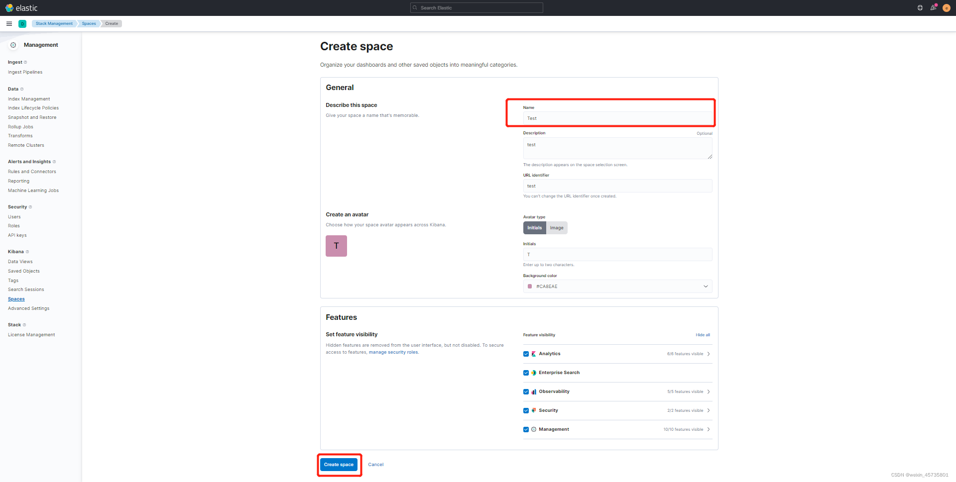
Task: Focus the URL identifier field
Action: (x=617, y=186)
